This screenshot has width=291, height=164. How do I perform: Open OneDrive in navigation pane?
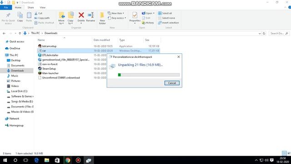click(15, 48)
